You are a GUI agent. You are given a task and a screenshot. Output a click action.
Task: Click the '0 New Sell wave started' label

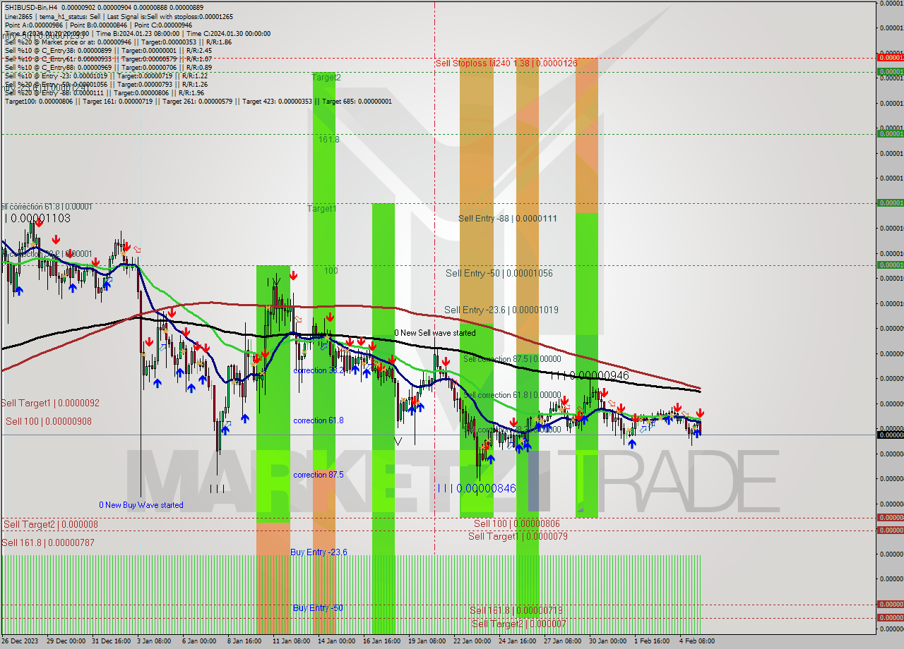[434, 333]
